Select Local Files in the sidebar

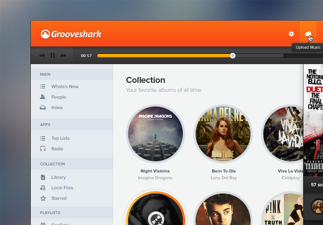click(x=62, y=188)
